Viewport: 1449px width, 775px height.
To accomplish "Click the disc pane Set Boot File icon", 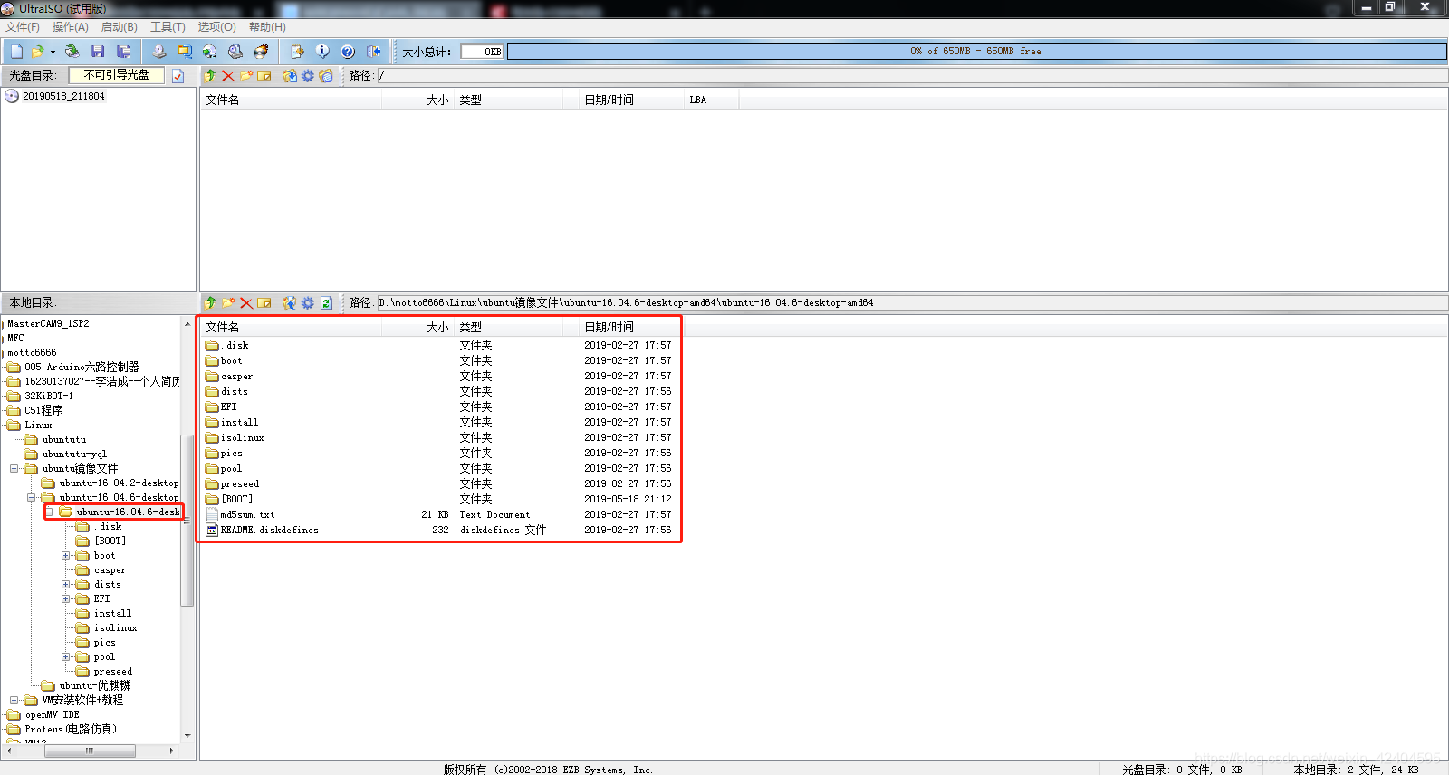I will click(x=326, y=76).
